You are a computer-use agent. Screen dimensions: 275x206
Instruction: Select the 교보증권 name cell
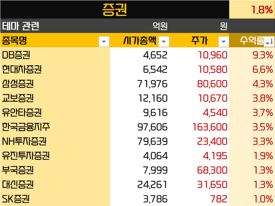click(x=55, y=98)
